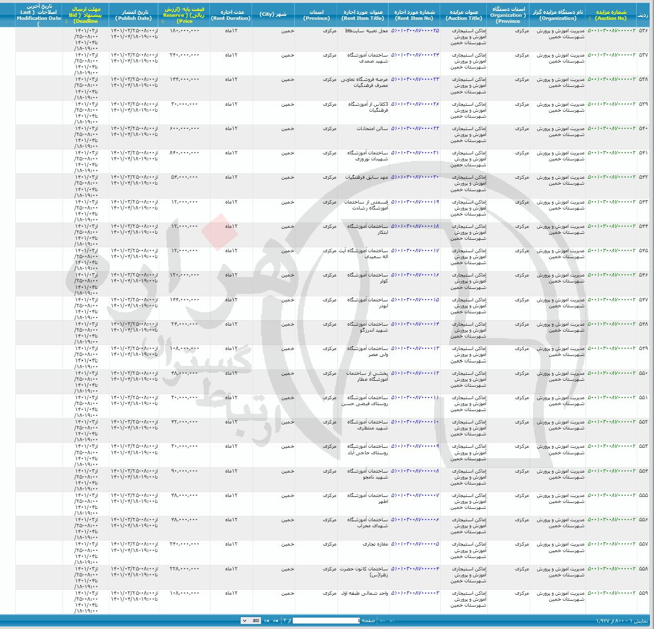Sort by Auction No column header
654x629 pixels.
611,15
